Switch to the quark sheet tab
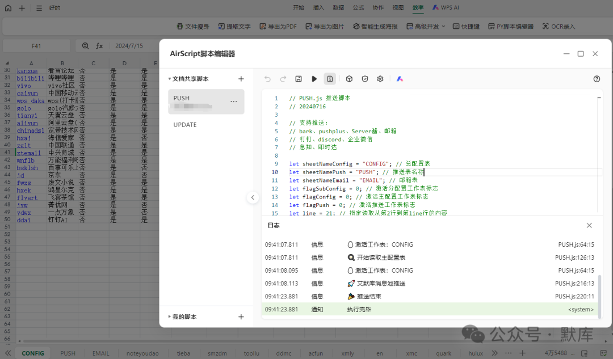Image resolution: width=613 pixels, height=359 pixels. pyautogui.click(x=444, y=353)
